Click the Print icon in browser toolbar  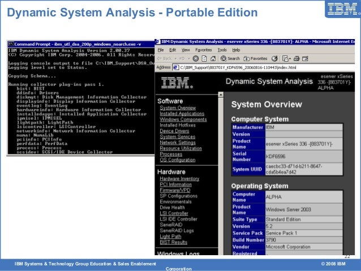(296, 59)
